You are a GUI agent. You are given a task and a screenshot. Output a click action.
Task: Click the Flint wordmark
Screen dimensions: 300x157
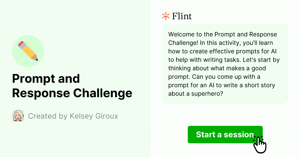click(x=181, y=16)
